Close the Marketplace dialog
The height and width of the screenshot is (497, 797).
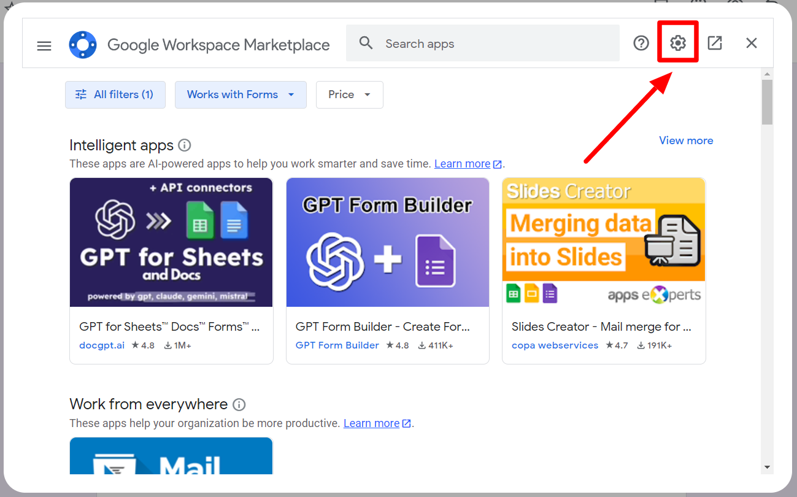pyautogui.click(x=752, y=43)
